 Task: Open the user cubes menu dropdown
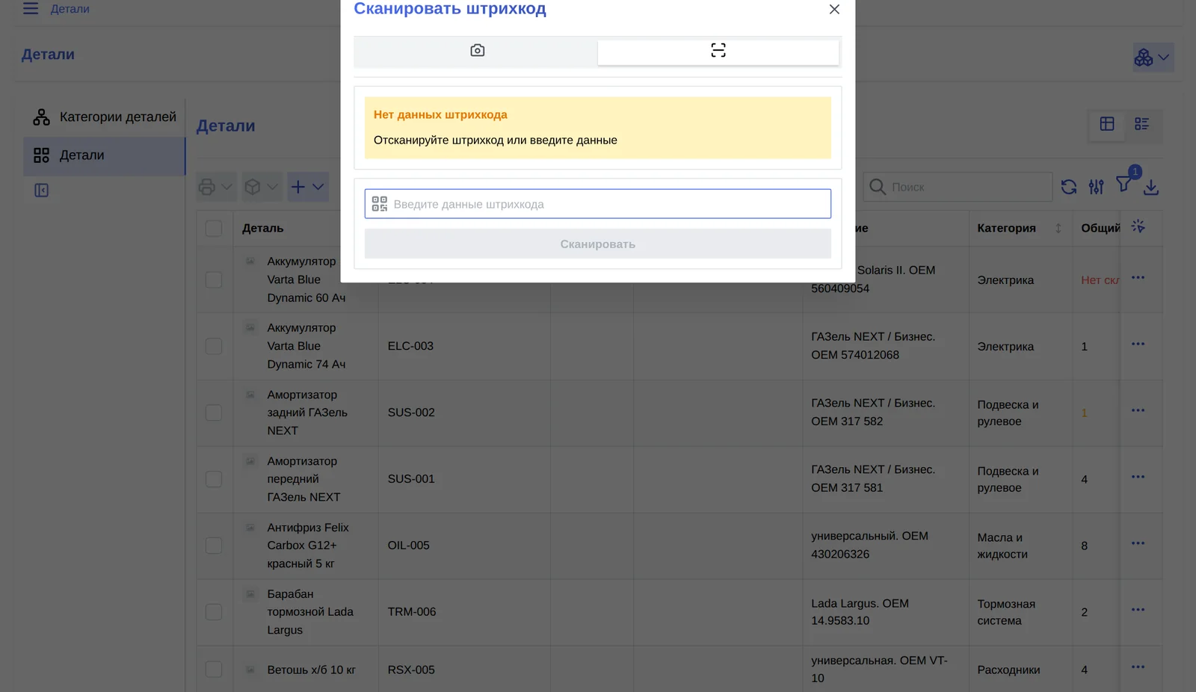[x=1153, y=58]
